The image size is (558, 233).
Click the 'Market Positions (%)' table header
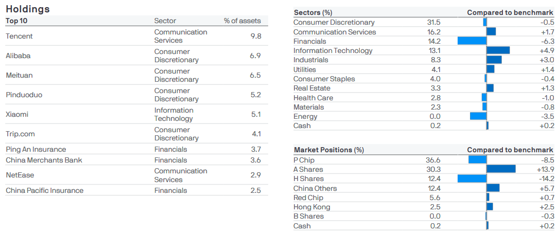329,150
